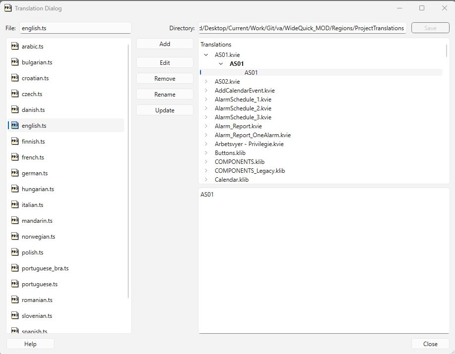Select croatian.ts in the file list

click(66, 78)
